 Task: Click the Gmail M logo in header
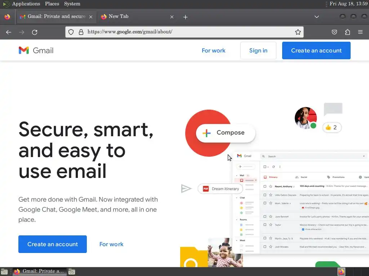pyautogui.click(x=24, y=50)
